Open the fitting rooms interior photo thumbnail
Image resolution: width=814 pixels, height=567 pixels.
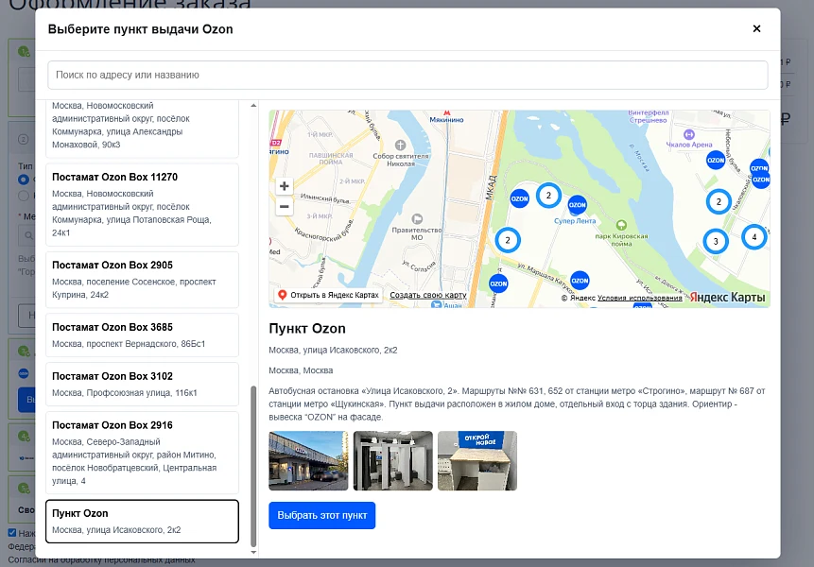pos(393,460)
